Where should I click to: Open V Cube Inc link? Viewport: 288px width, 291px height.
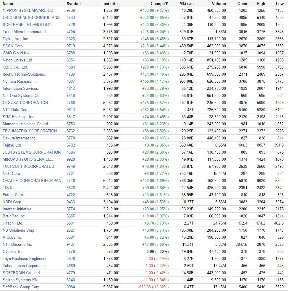[x=12, y=237]
